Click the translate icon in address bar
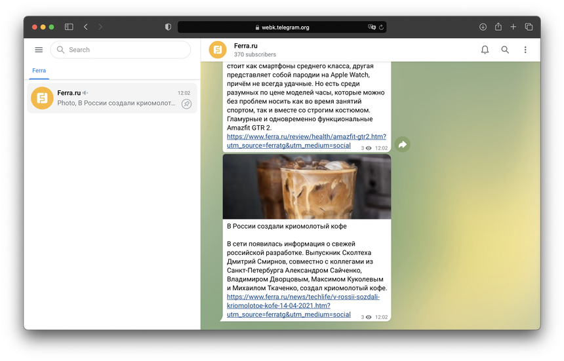Image resolution: width=564 pixels, height=361 pixels. pos(372,28)
